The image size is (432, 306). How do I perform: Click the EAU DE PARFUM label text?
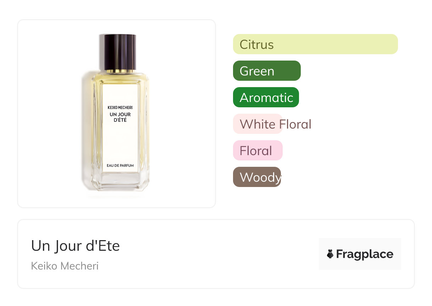point(120,165)
